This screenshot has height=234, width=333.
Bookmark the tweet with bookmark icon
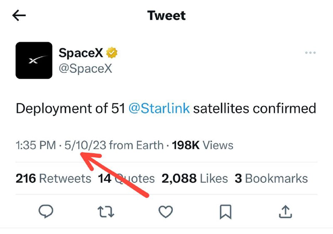coord(225,212)
